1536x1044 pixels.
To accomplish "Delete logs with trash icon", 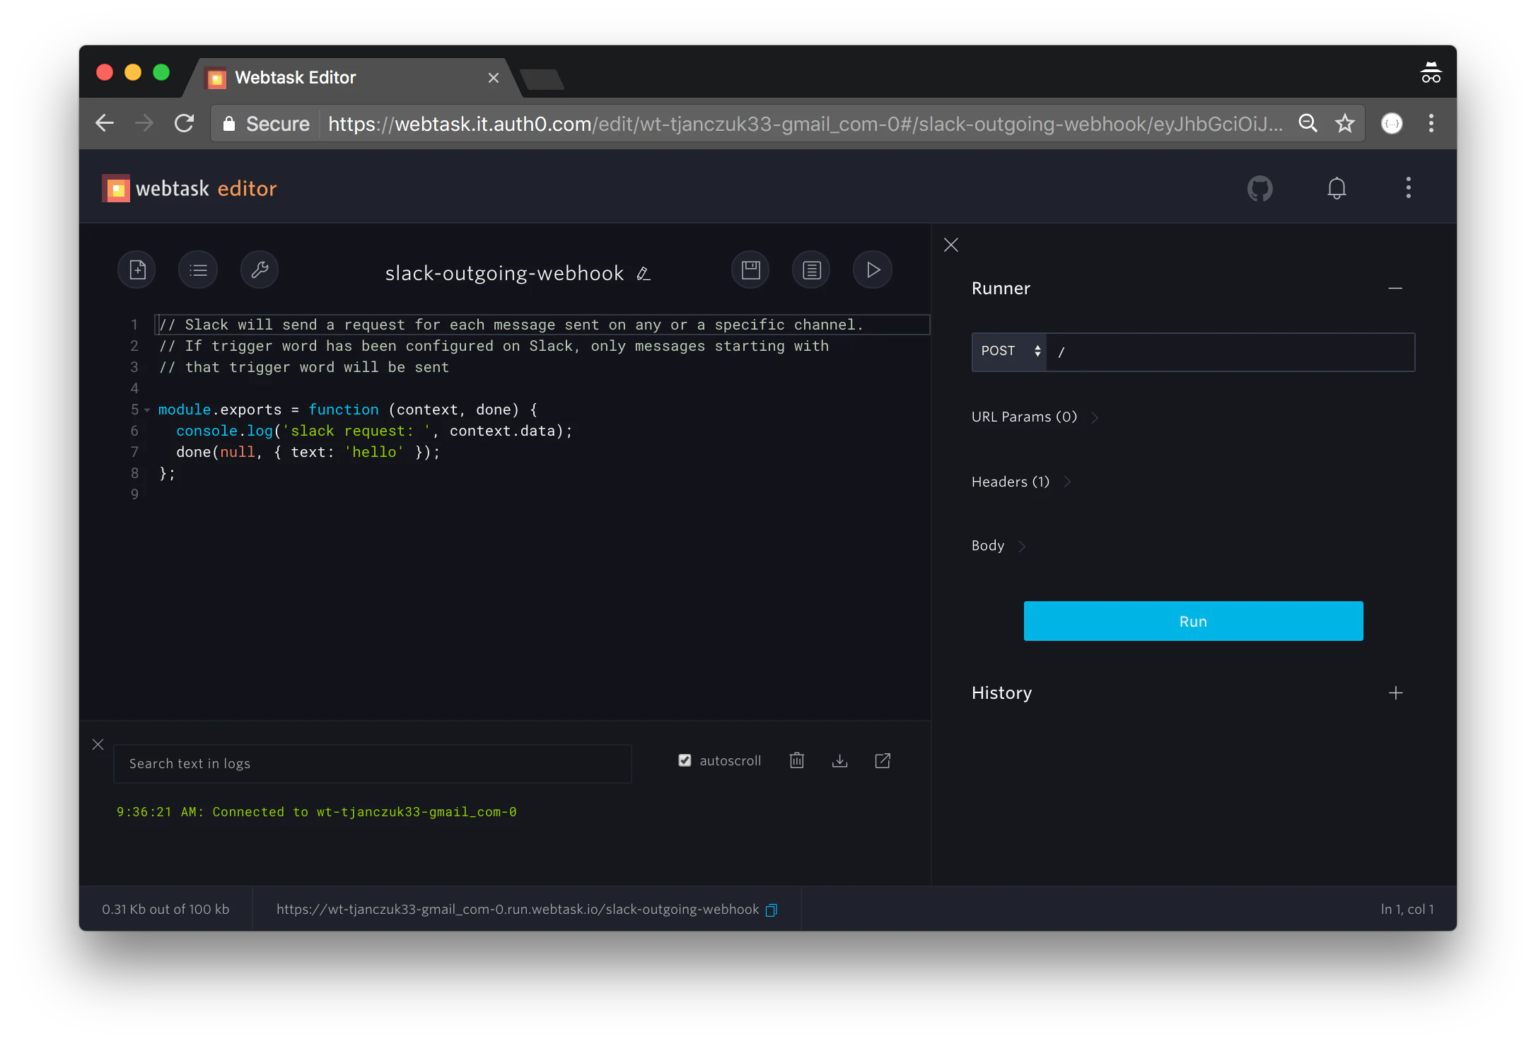I will [797, 760].
